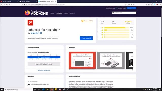
Task: Click the browser address bar URL
Action: pos(46,5)
